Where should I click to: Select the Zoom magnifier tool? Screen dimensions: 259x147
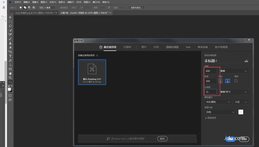coord(10,77)
